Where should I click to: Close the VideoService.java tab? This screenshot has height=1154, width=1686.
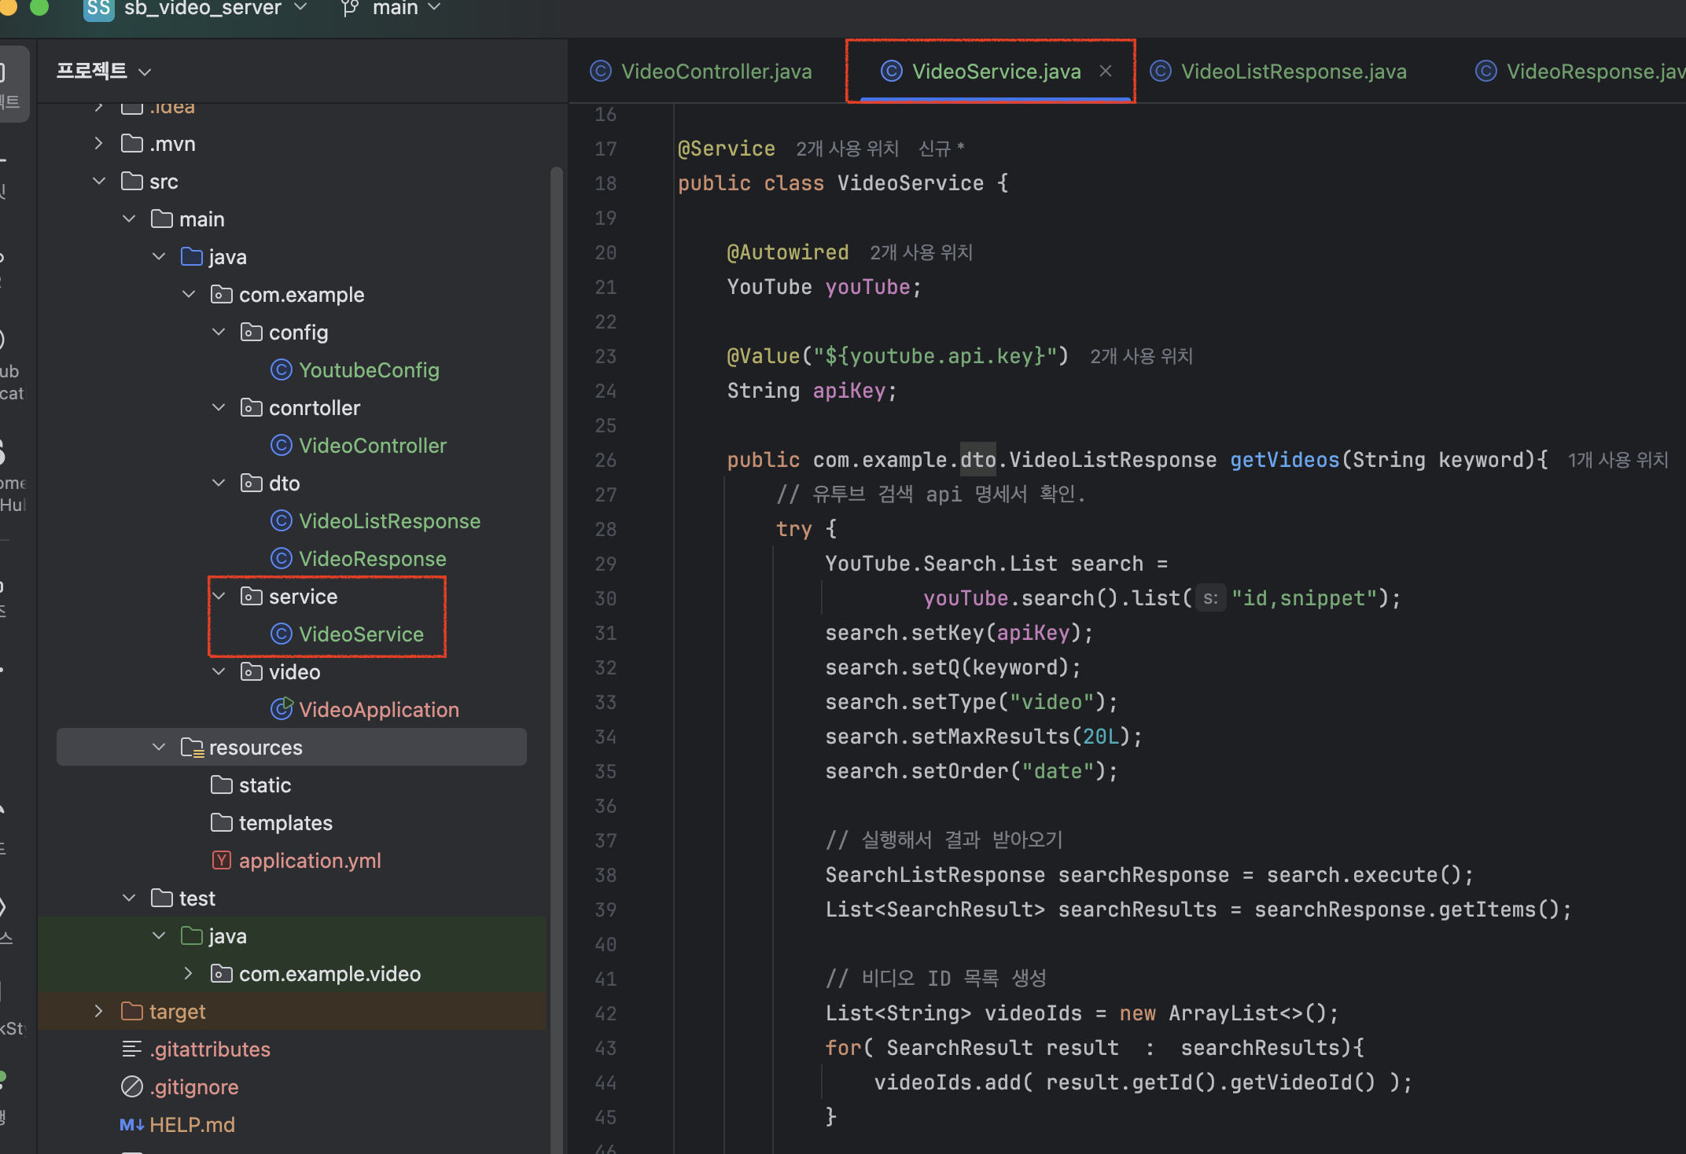[x=1106, y=71]
